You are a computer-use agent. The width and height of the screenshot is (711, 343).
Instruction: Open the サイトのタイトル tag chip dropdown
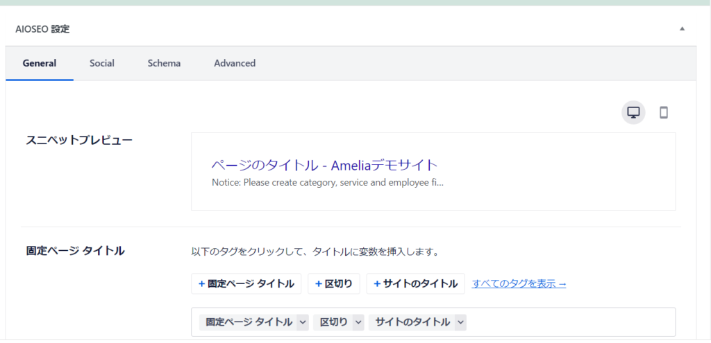460,322
